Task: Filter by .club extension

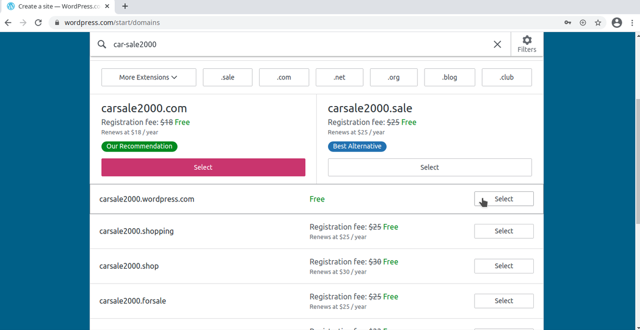Action: click(x=507, y=77)
